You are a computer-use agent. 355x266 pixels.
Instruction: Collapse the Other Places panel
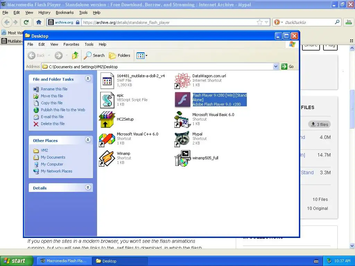pos(88,140)
